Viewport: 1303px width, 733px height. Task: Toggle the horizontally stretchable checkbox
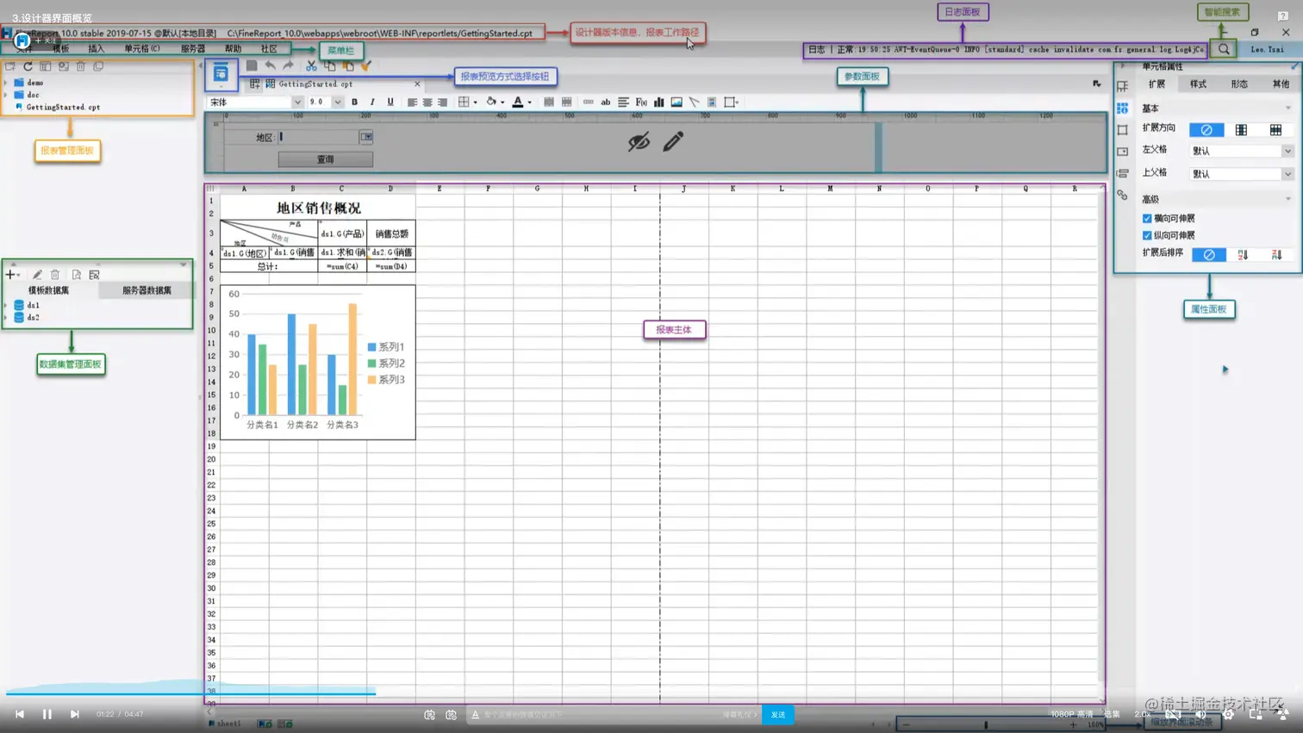click(x=1147, y=219)
